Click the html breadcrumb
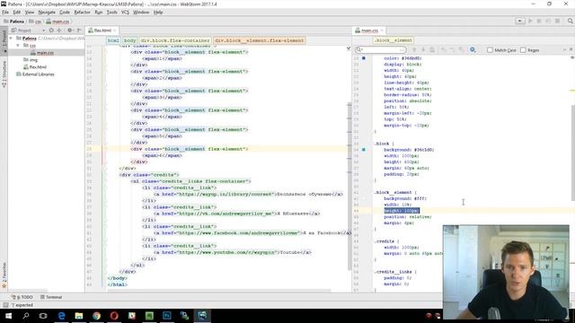This screenshot has width=575, height=323. pyautogui.click(x=113, y=40)
